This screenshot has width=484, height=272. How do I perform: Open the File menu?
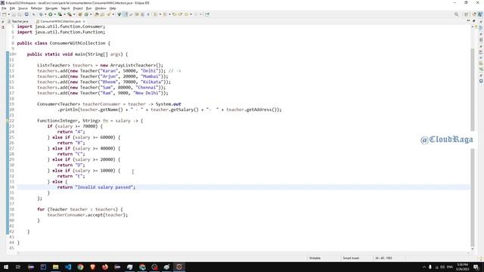4,8
